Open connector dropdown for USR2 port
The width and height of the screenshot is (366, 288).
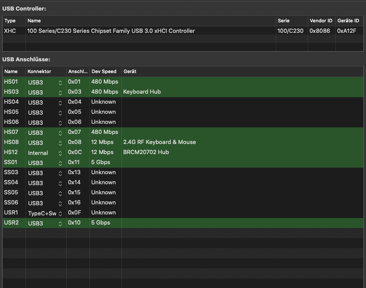click(60, 223)
